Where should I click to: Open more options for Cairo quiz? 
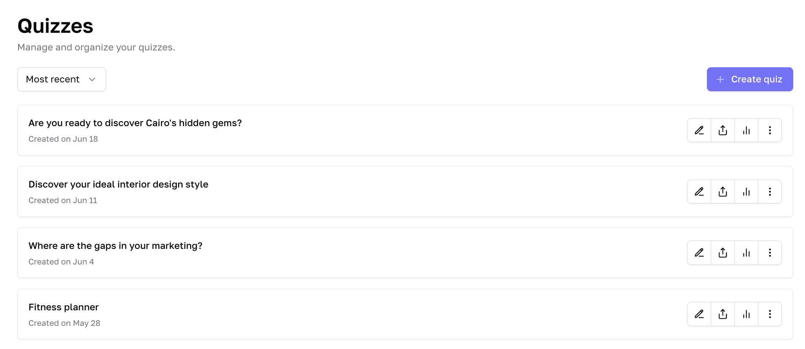(770, 130)
